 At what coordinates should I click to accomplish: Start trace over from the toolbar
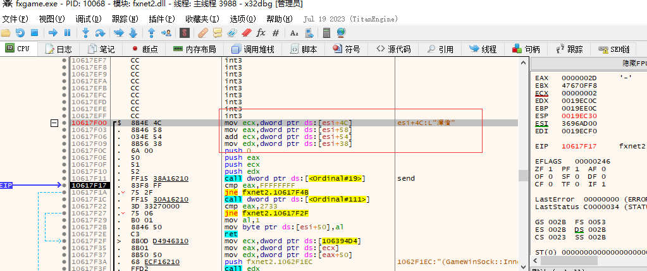[133, 33]
